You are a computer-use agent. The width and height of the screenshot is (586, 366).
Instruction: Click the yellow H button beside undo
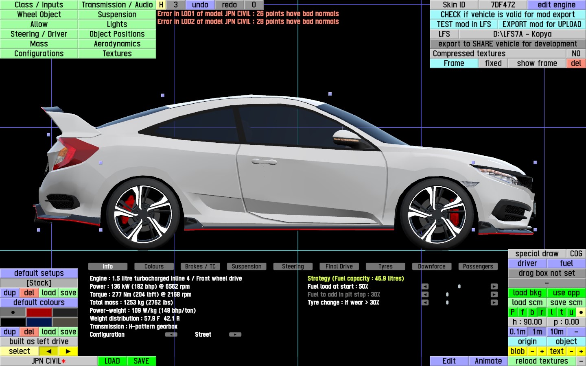(x=161, y=5)
